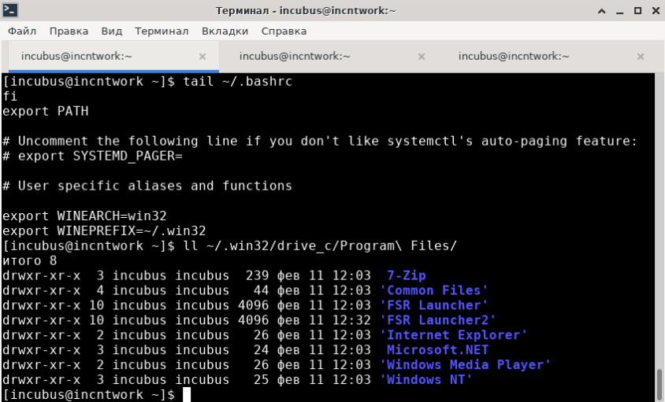Close the first incubus@incntwork tab

202,57
